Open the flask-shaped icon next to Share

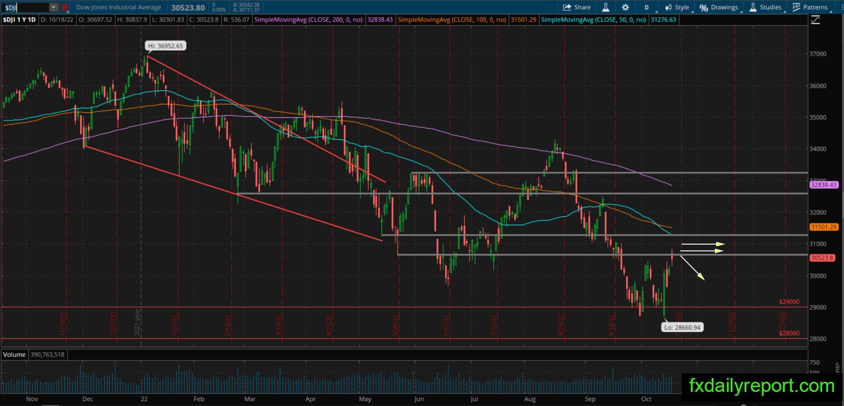(x=606, y=7)
